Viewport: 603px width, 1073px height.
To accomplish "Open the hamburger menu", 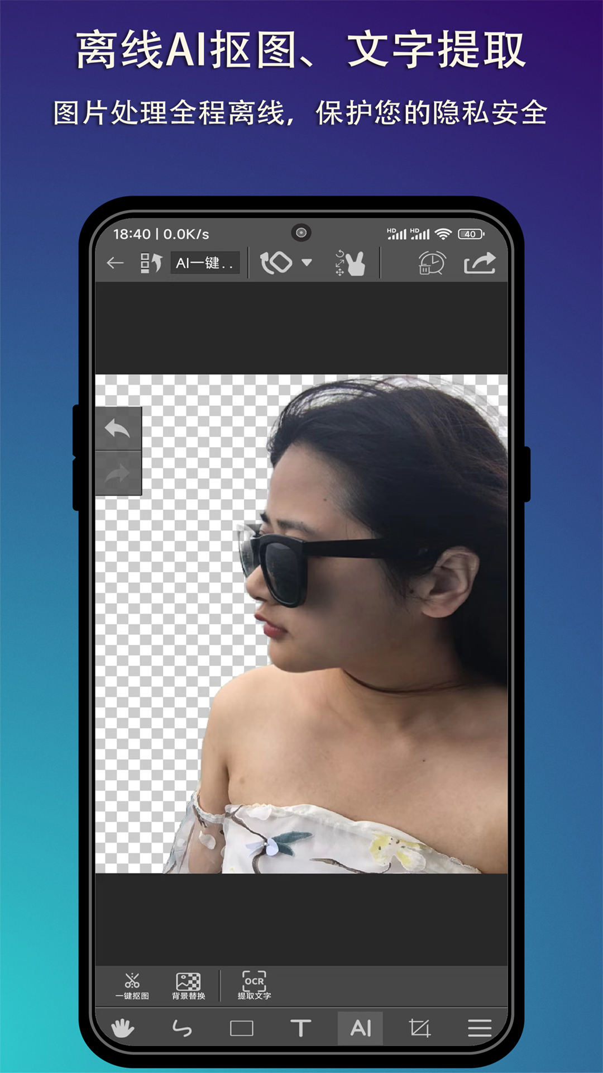I will coord(480,1028).
